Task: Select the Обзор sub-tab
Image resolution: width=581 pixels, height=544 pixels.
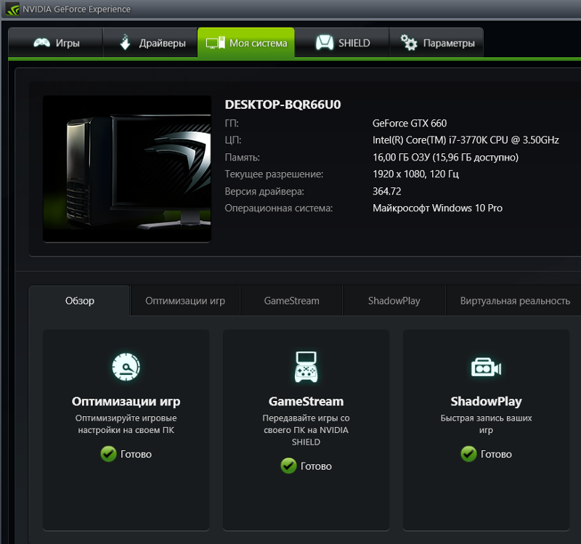Action: coord(80,301)
